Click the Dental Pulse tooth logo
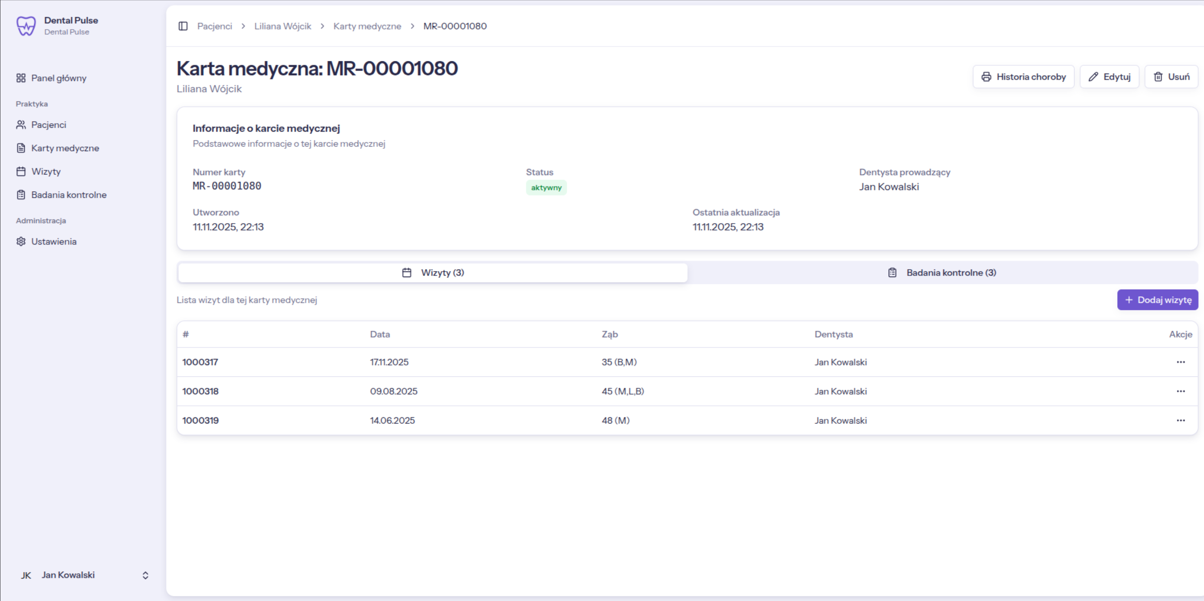The image size is (1204, 601). coord(26,26)
